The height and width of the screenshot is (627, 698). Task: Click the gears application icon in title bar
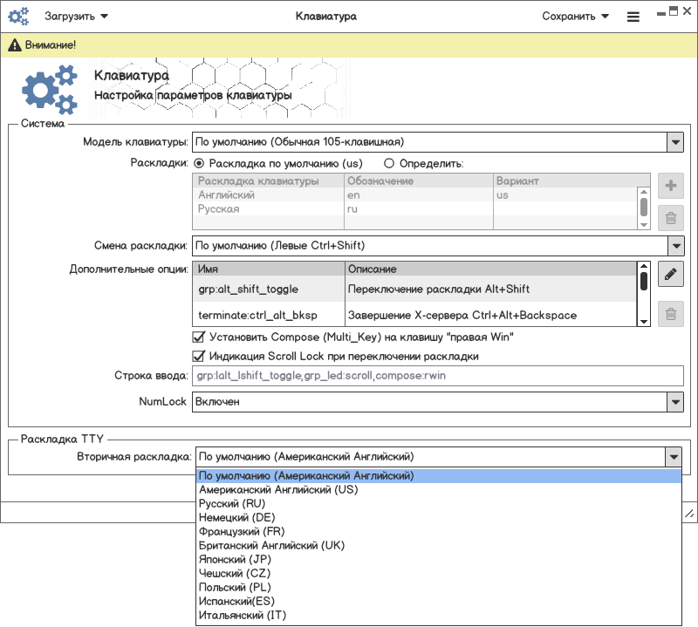click(x=18, y=16)
